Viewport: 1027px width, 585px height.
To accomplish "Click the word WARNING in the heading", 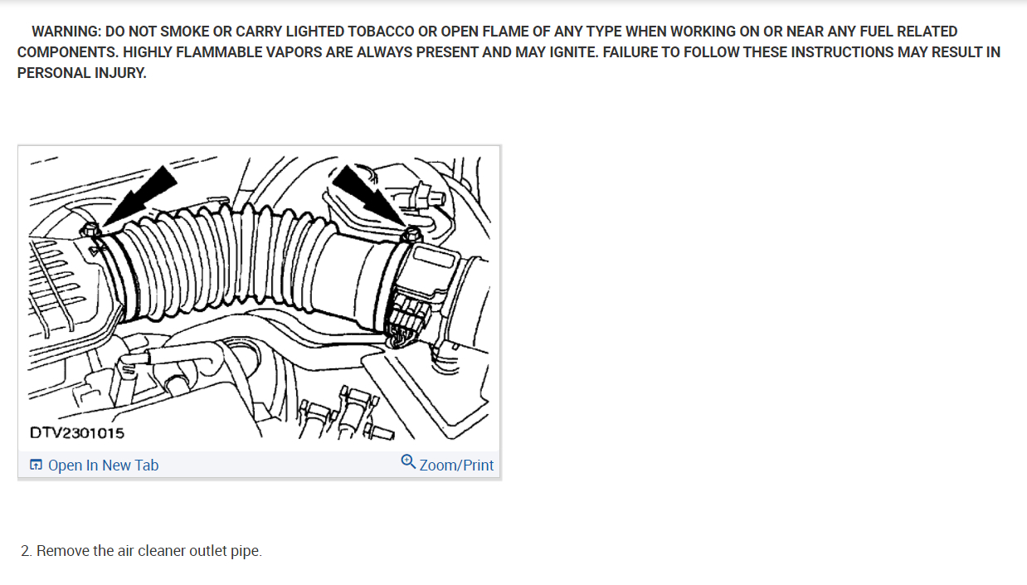I will point(66,32).
